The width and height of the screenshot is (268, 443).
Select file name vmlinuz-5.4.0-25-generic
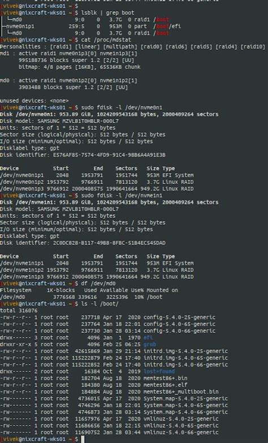(x=181, y=419)
